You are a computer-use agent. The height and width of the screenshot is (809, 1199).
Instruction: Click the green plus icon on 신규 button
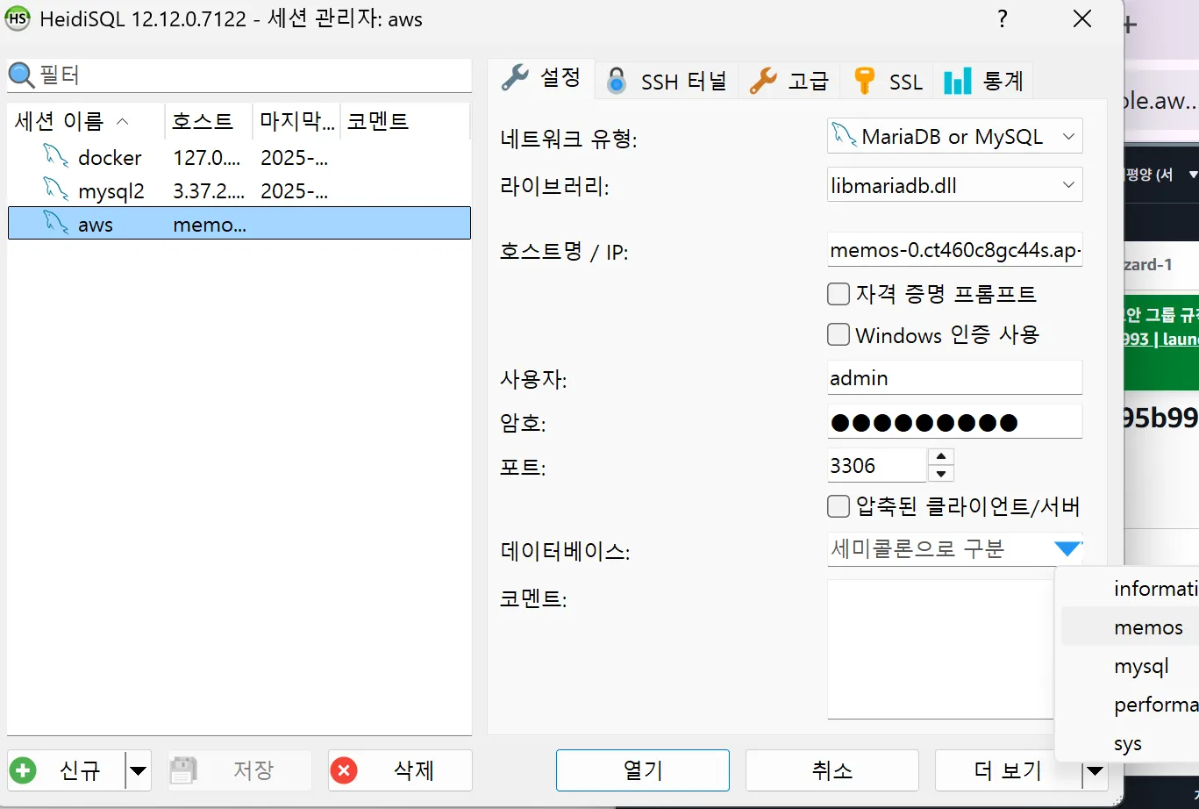[24, 771]
